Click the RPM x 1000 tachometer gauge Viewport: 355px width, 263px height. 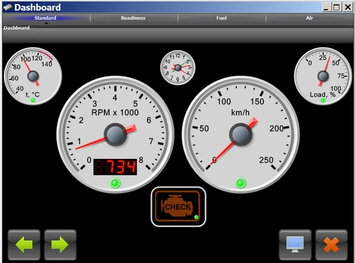[x=115, y=133]
